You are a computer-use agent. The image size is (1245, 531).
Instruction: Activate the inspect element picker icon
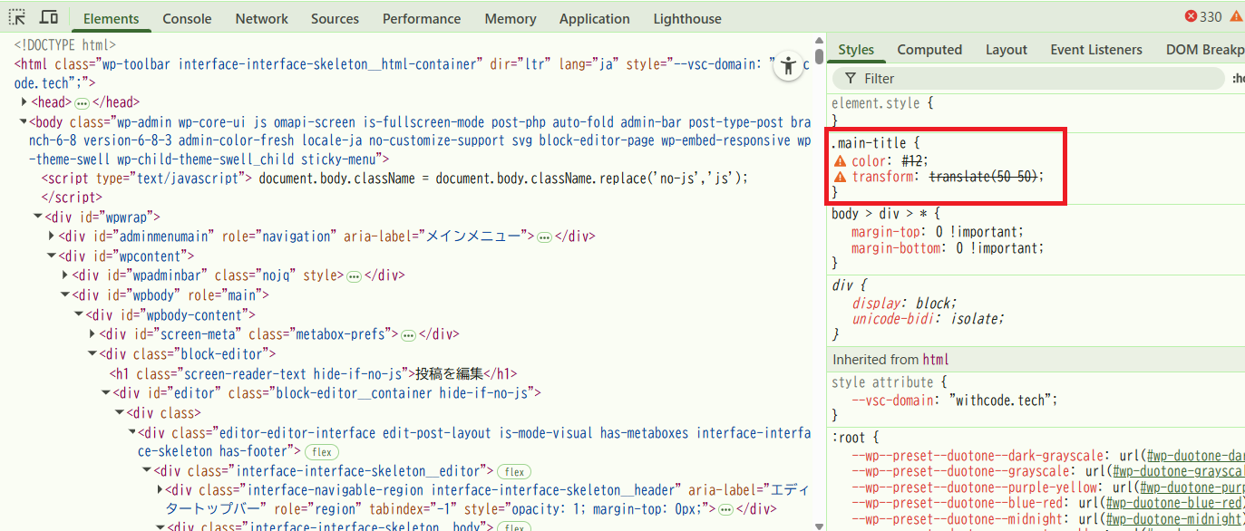17,17
